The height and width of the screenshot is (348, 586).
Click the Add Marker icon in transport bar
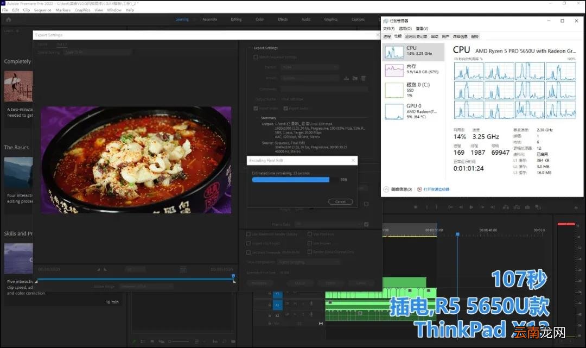[415, 207]
